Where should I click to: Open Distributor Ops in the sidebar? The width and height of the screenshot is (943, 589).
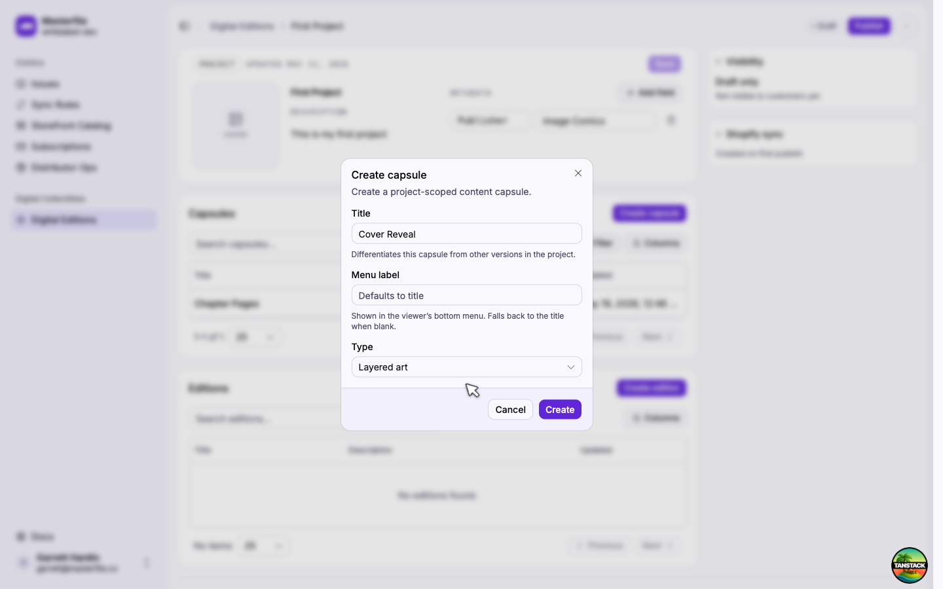point(84,168)
